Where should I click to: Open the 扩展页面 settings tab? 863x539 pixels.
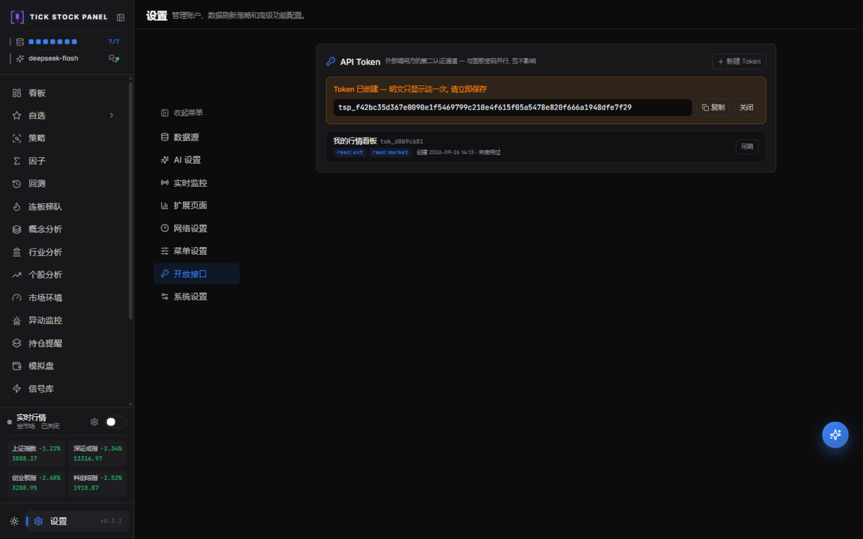(x=197, y=205)
